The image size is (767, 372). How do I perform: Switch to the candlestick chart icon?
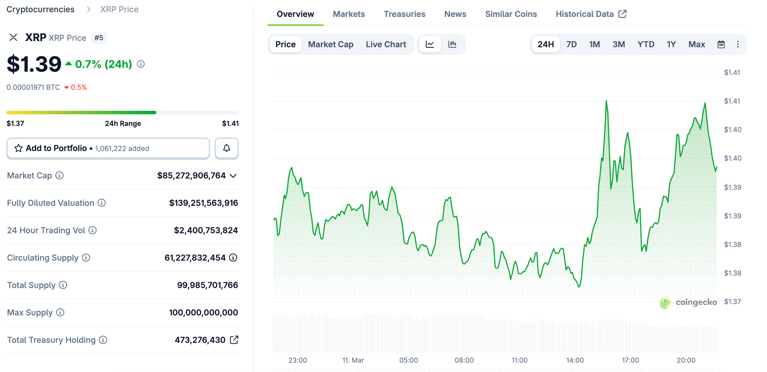click(x=452, y=44)
